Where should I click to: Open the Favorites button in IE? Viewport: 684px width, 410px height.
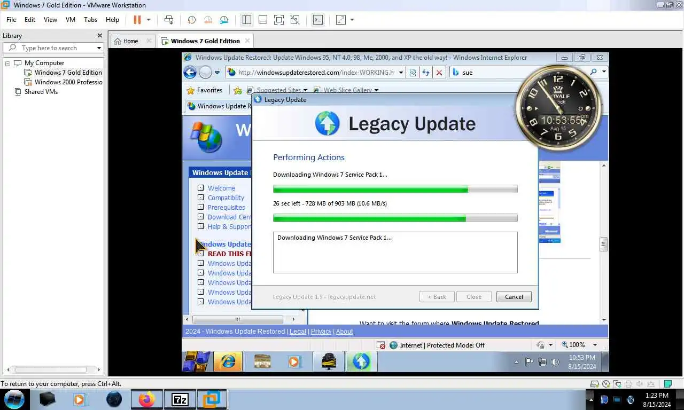[204, 90]
